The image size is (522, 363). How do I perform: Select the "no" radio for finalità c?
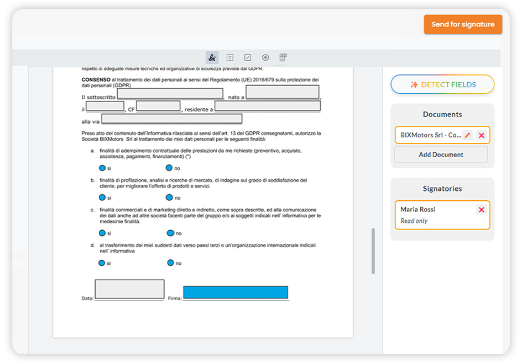pyautogui.click(x=170, y=234)
